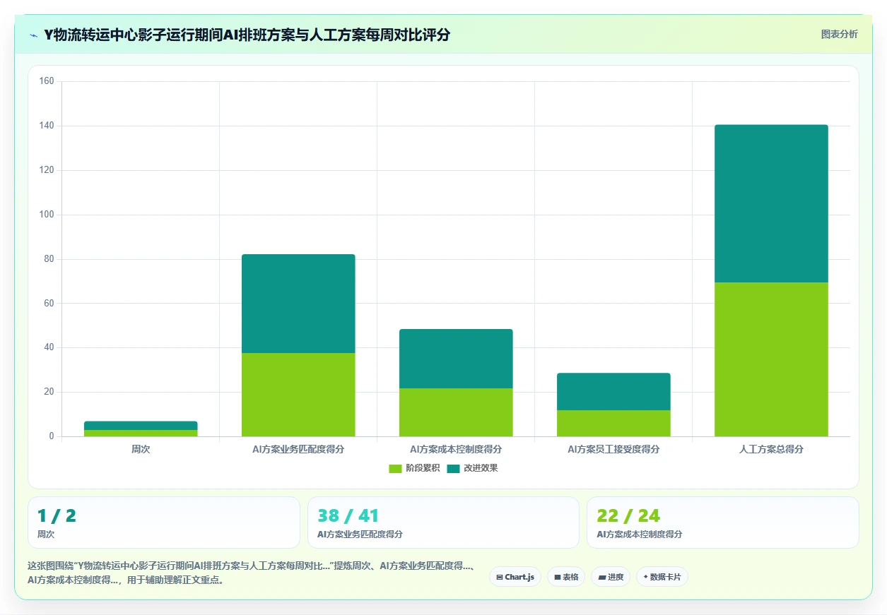Click the AI方案员工接受度得分 x-axis label
This screenshot has height=615, width=887.
613,449
